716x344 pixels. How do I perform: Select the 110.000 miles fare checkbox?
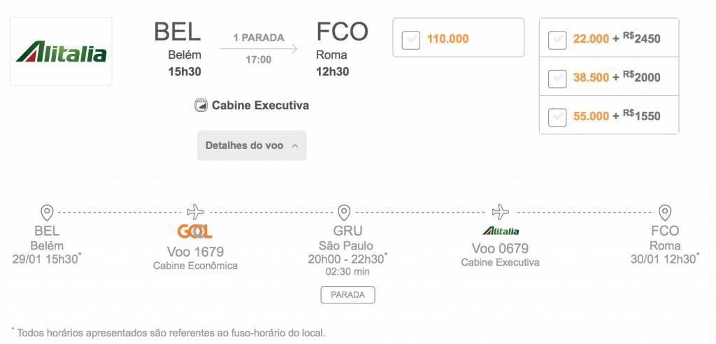(410, 40)
